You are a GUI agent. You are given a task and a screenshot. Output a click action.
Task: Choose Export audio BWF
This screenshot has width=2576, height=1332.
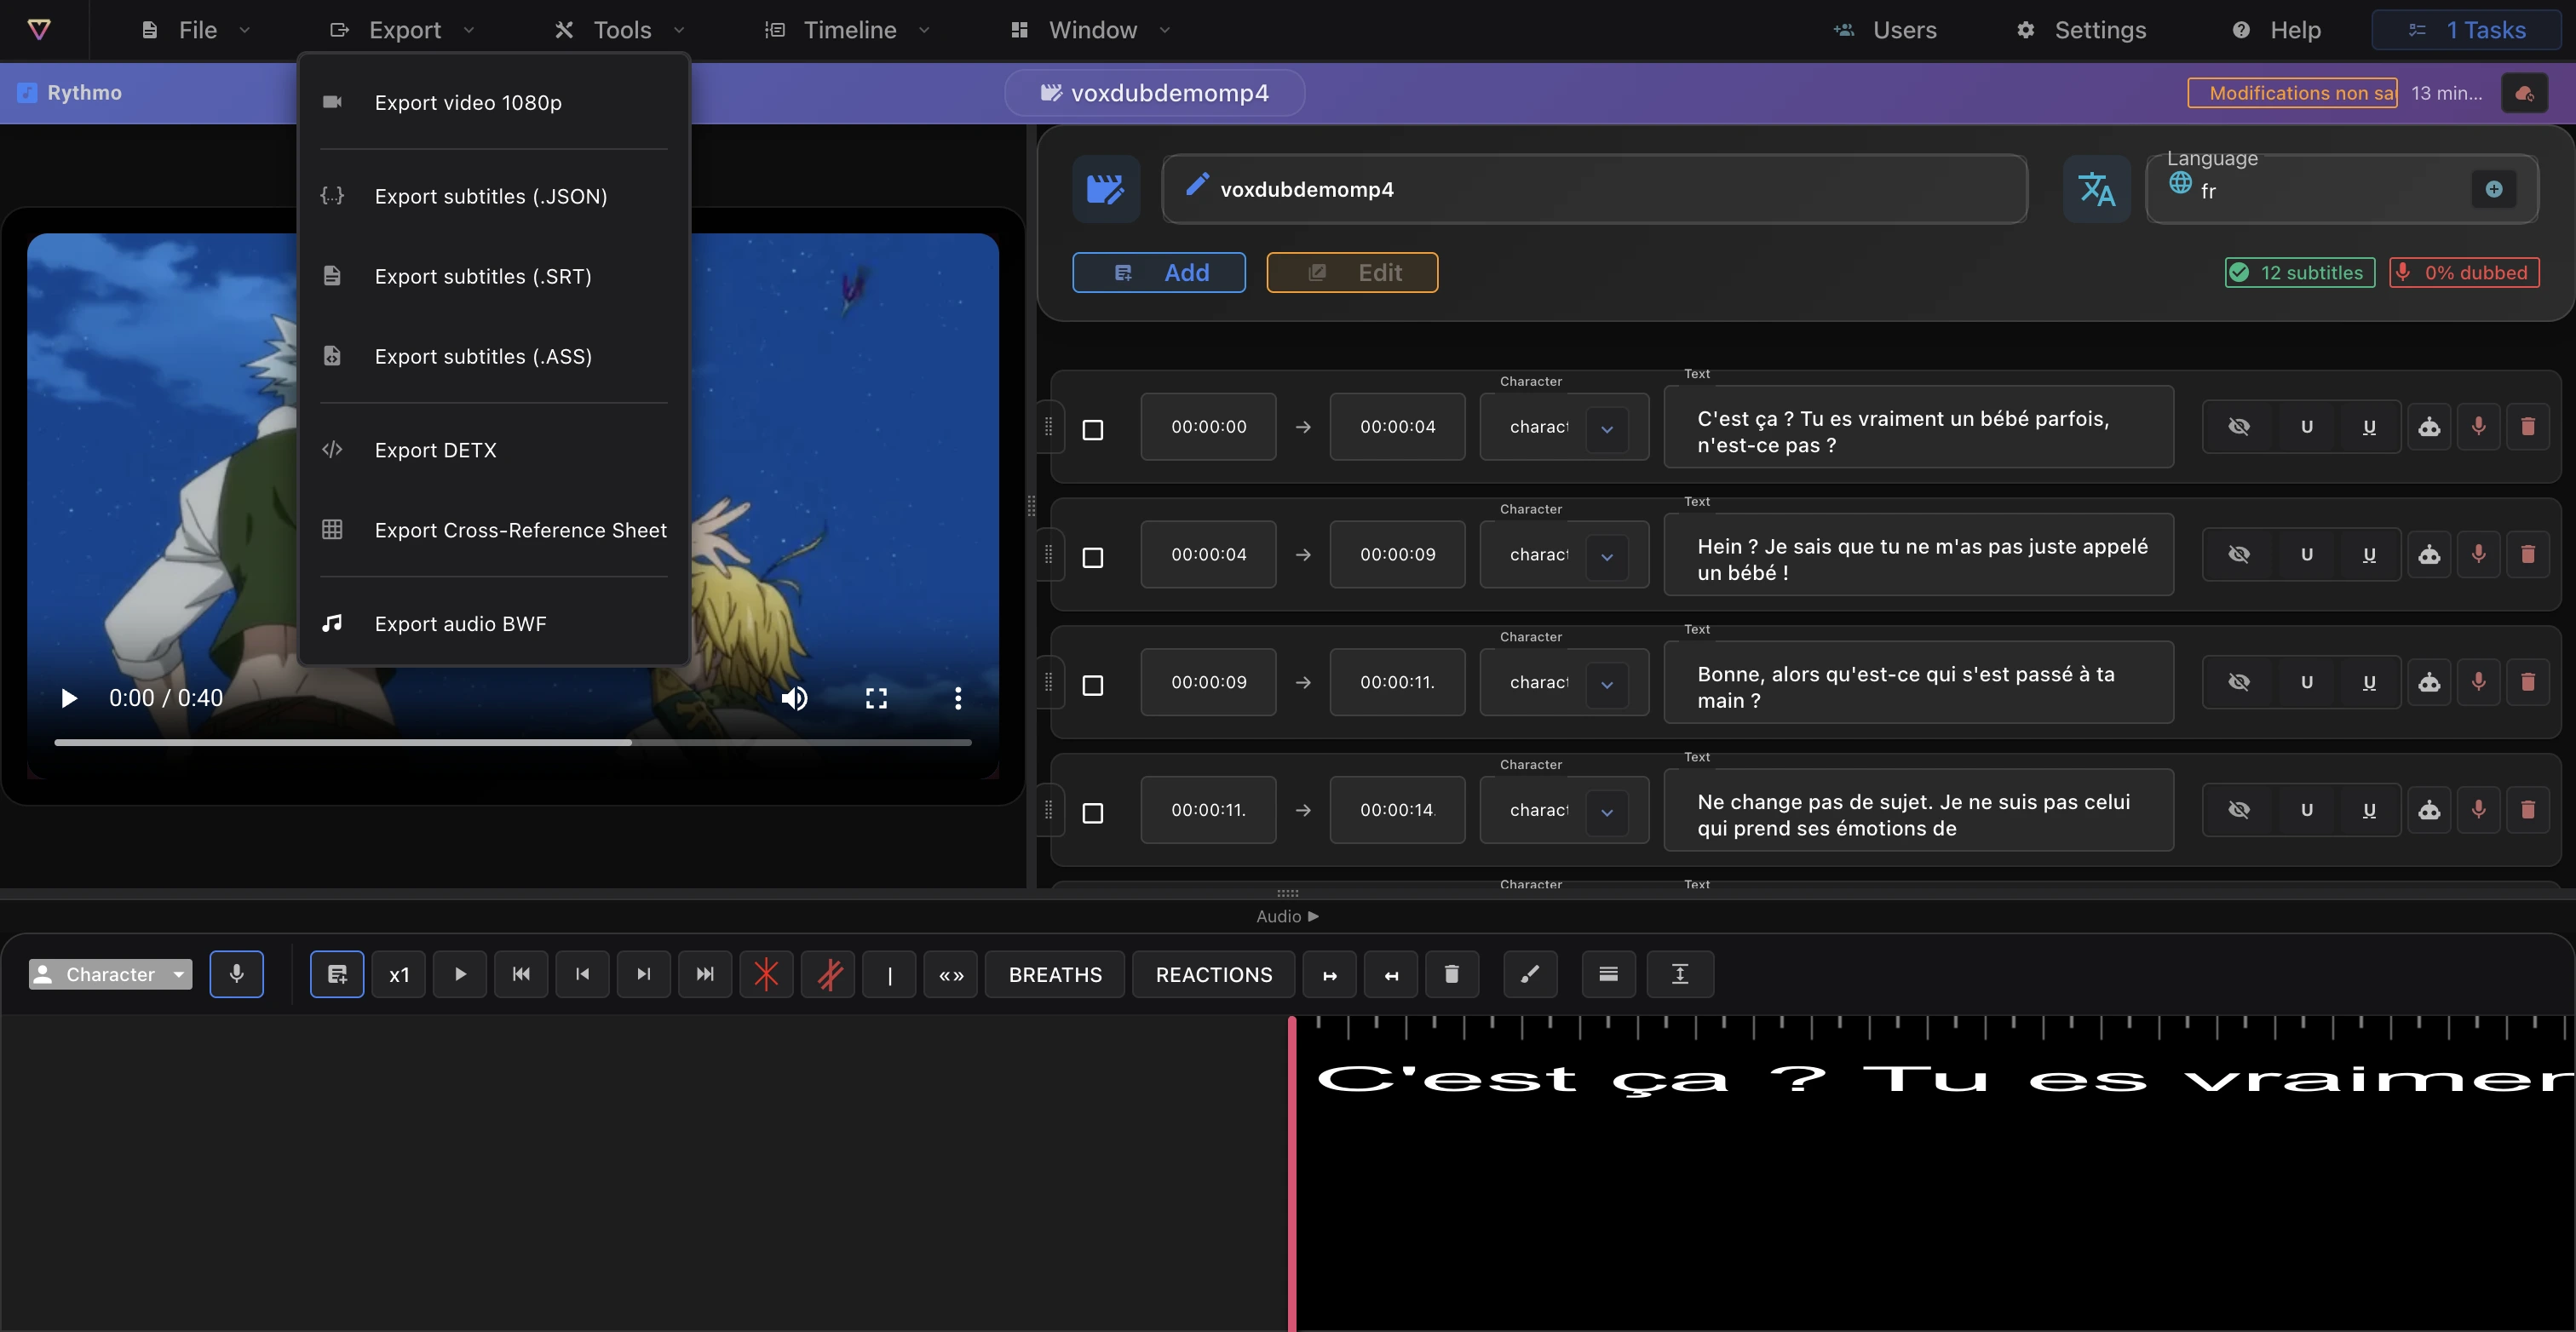(x=493, y=624)
